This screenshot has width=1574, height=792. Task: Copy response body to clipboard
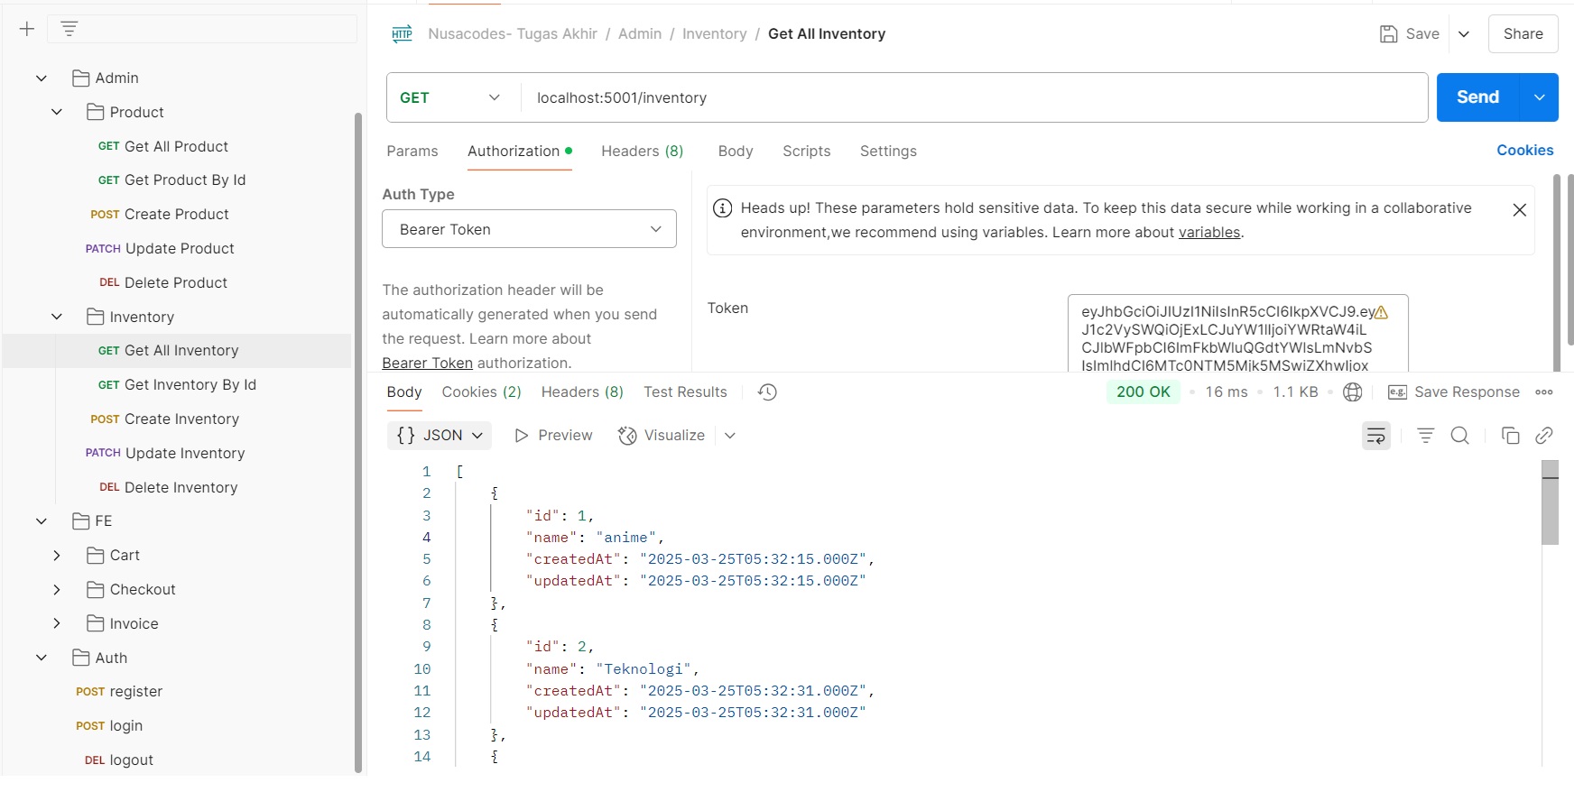pos(1511,436)
